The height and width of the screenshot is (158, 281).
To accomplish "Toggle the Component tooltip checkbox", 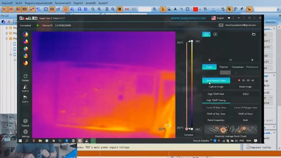I will pos(248,147).
